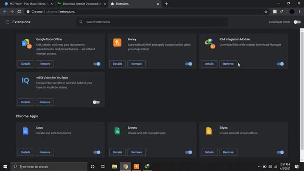The height and width of the screenshot is (171, 304).
Task: Open Details for Slides app
Action: 209,152
